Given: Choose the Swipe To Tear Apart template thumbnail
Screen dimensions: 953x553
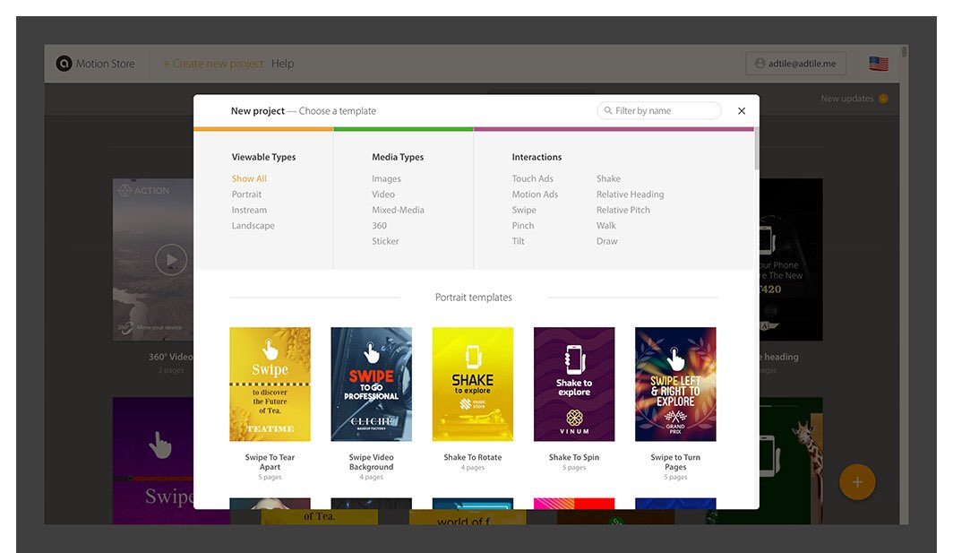Looking at the screenshot, I should click(x=270, y=384).
